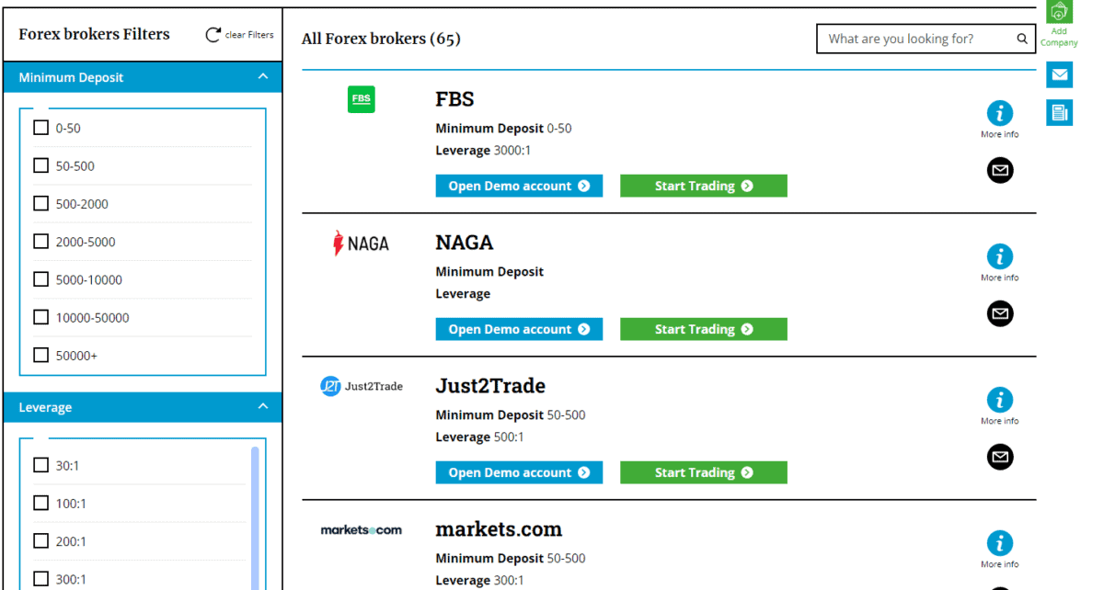Click the search magnifier icon
1104x590 pixels.
tap(1021, 39)
